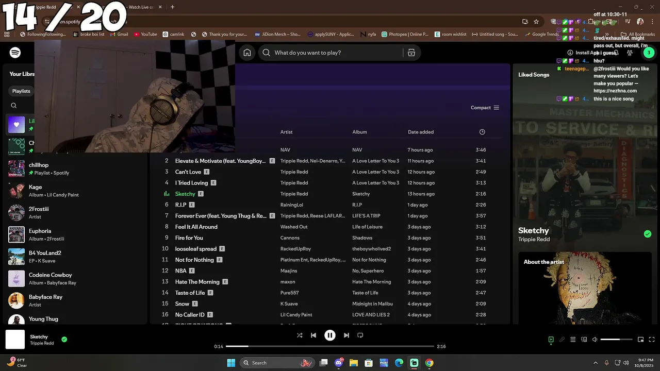Toggle the green check in Now Playing panel
The width and height of the screenshot is (660, 371).
(648, 234)
